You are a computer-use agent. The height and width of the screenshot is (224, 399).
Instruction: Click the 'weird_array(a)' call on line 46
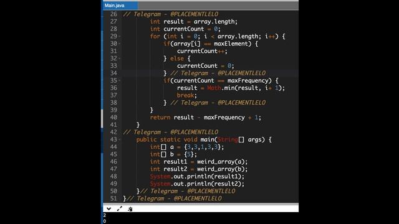tap(221, 162)
